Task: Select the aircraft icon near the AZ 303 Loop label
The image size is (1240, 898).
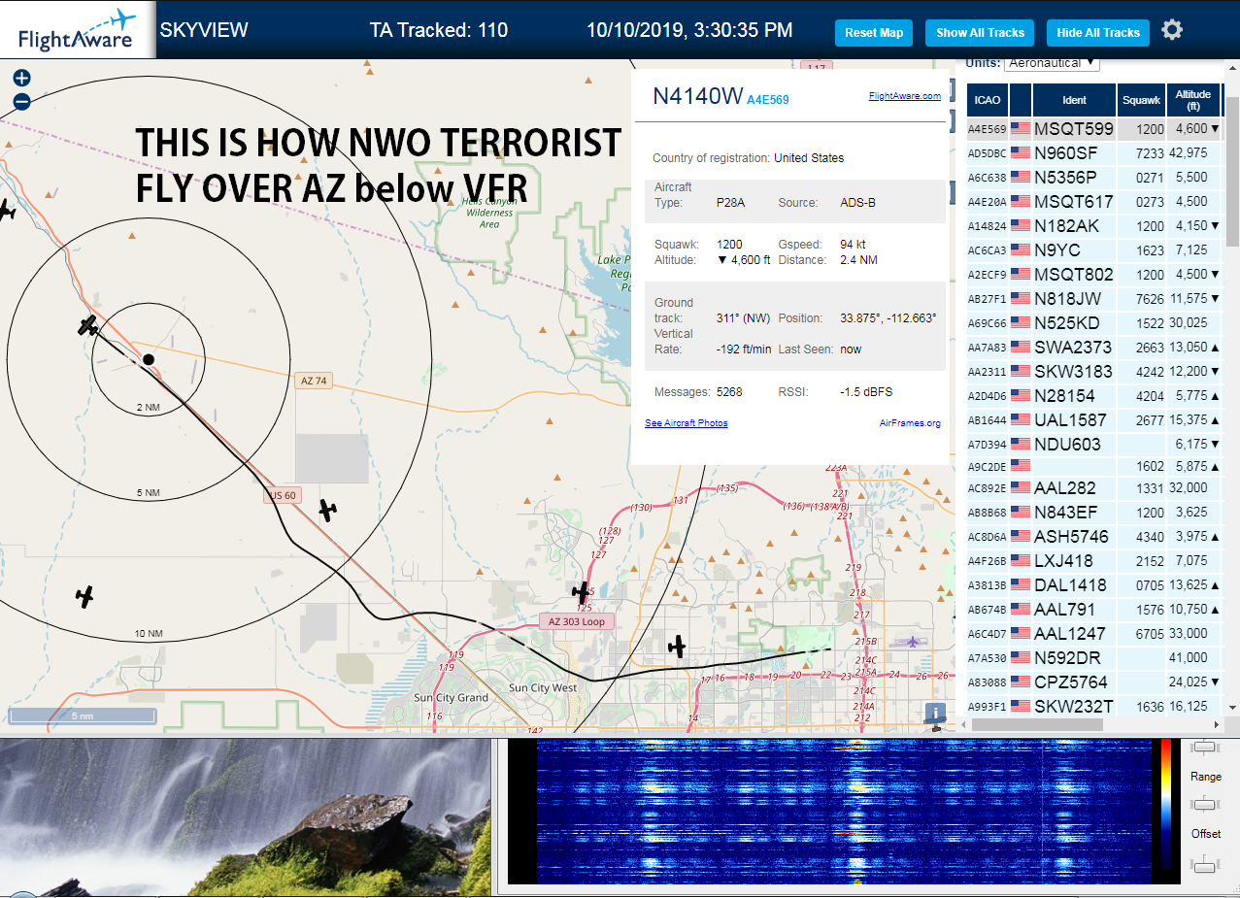Action: [x=582, y=591]
